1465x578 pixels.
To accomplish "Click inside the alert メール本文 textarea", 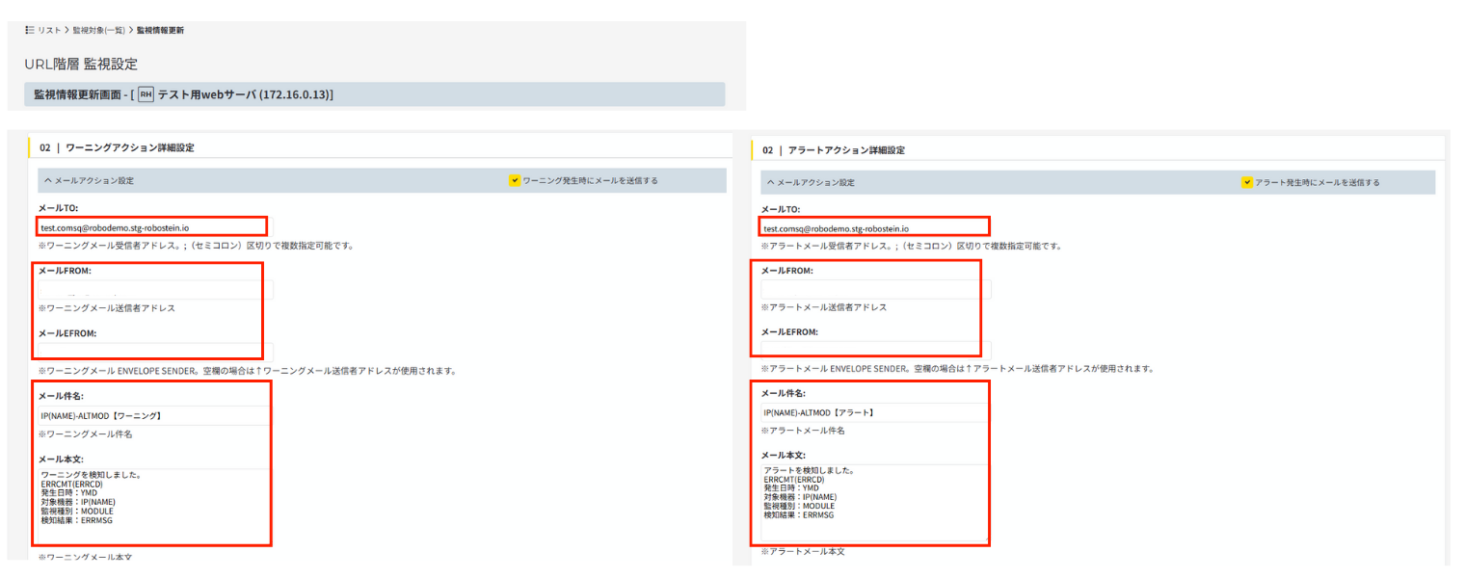I will (873, 503).
